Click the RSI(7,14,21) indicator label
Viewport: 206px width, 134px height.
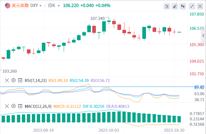35,80
